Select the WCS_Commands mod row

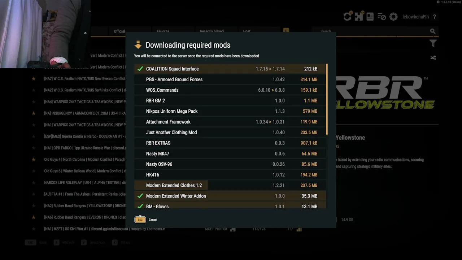click(230, 90)
